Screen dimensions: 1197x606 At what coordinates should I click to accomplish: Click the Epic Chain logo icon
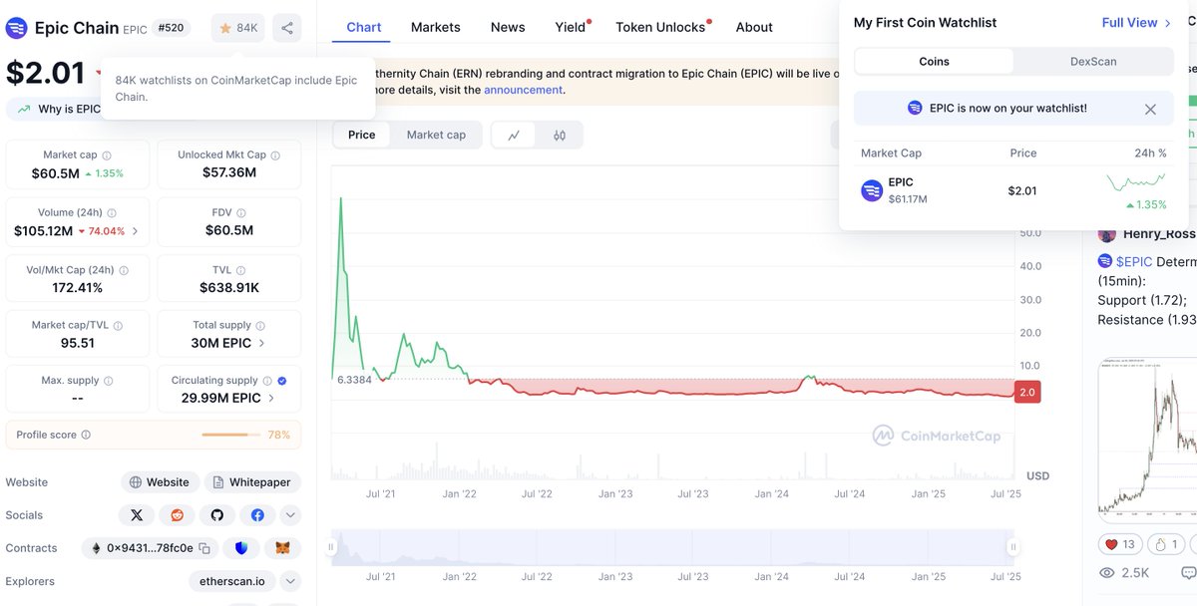tap(17, 28)
